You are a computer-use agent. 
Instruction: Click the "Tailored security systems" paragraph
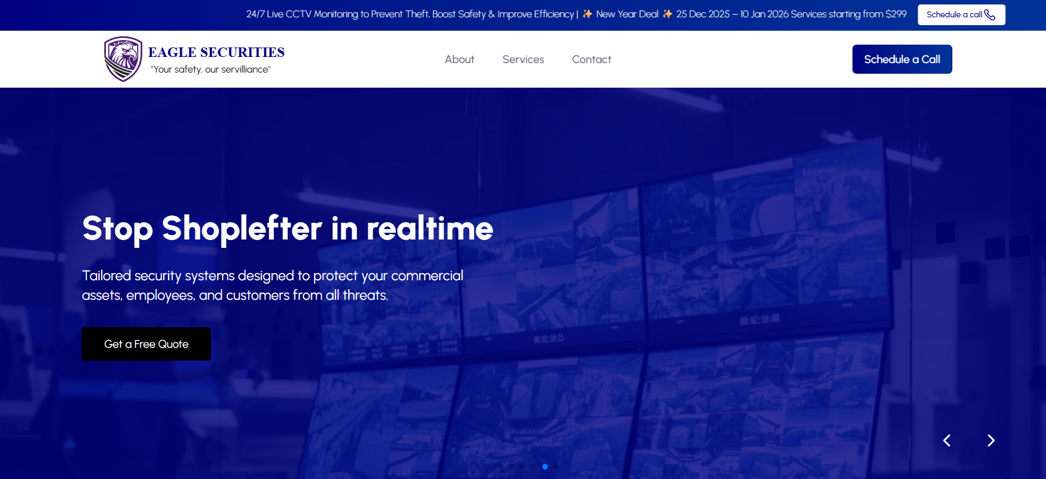[x=273, y=285]
